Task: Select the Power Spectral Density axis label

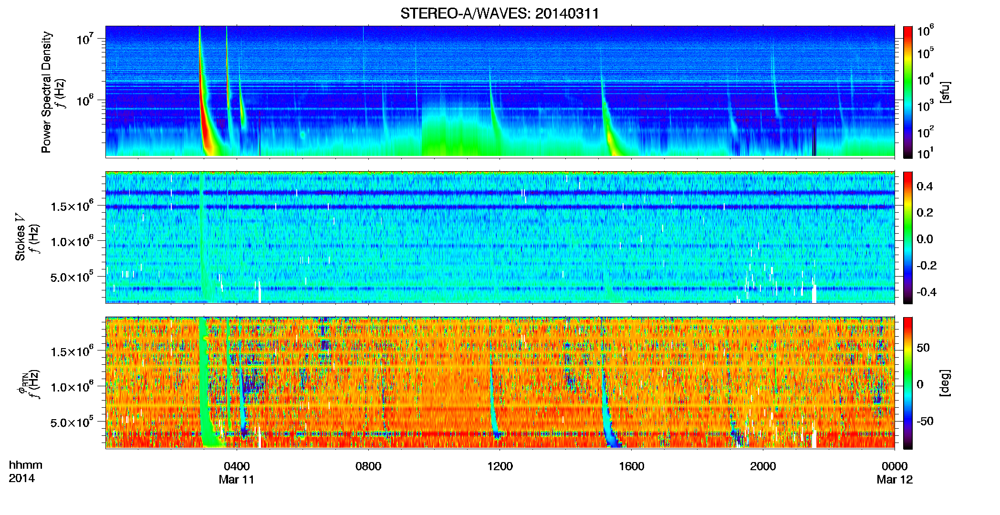Action: tap(46, 92)
